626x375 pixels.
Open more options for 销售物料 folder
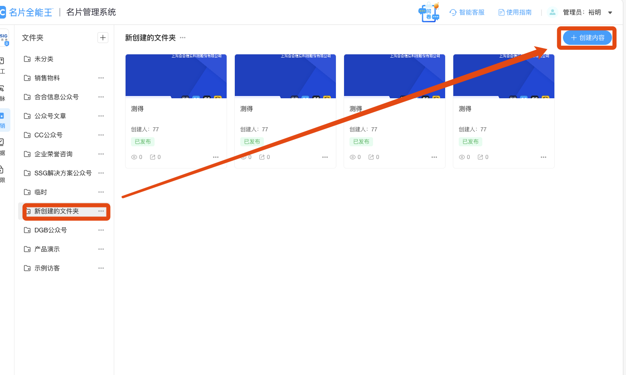tap(101, 78)
